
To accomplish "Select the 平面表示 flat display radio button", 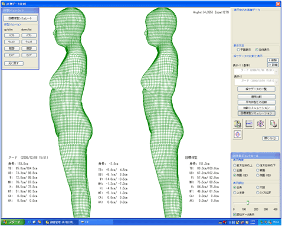I will tap(238, 50).
